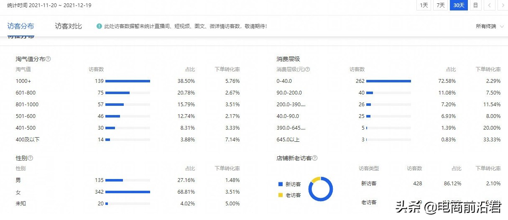Viewport: 508px width, 220px height.
Task: Click the 501-600 row label
Action: point(26,116)
